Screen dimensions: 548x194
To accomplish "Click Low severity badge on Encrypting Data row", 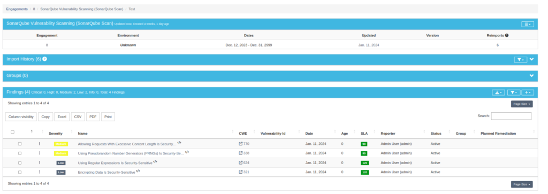I will 61,172.
